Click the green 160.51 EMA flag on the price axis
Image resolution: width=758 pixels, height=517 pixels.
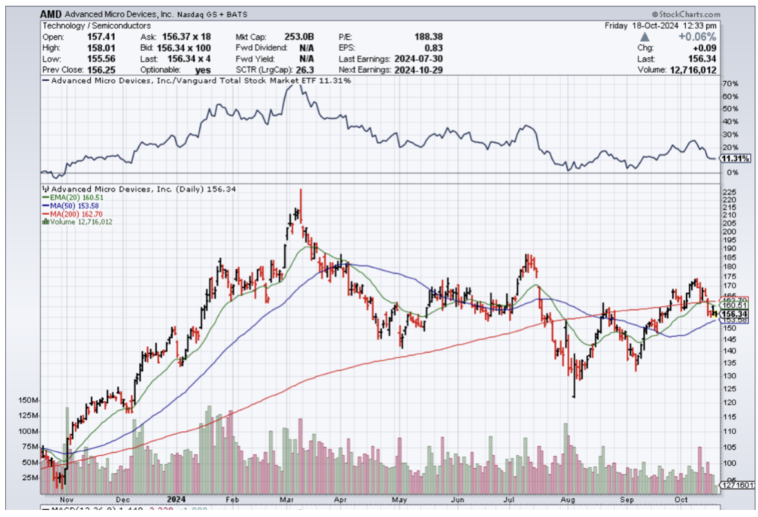click(734, 305)
